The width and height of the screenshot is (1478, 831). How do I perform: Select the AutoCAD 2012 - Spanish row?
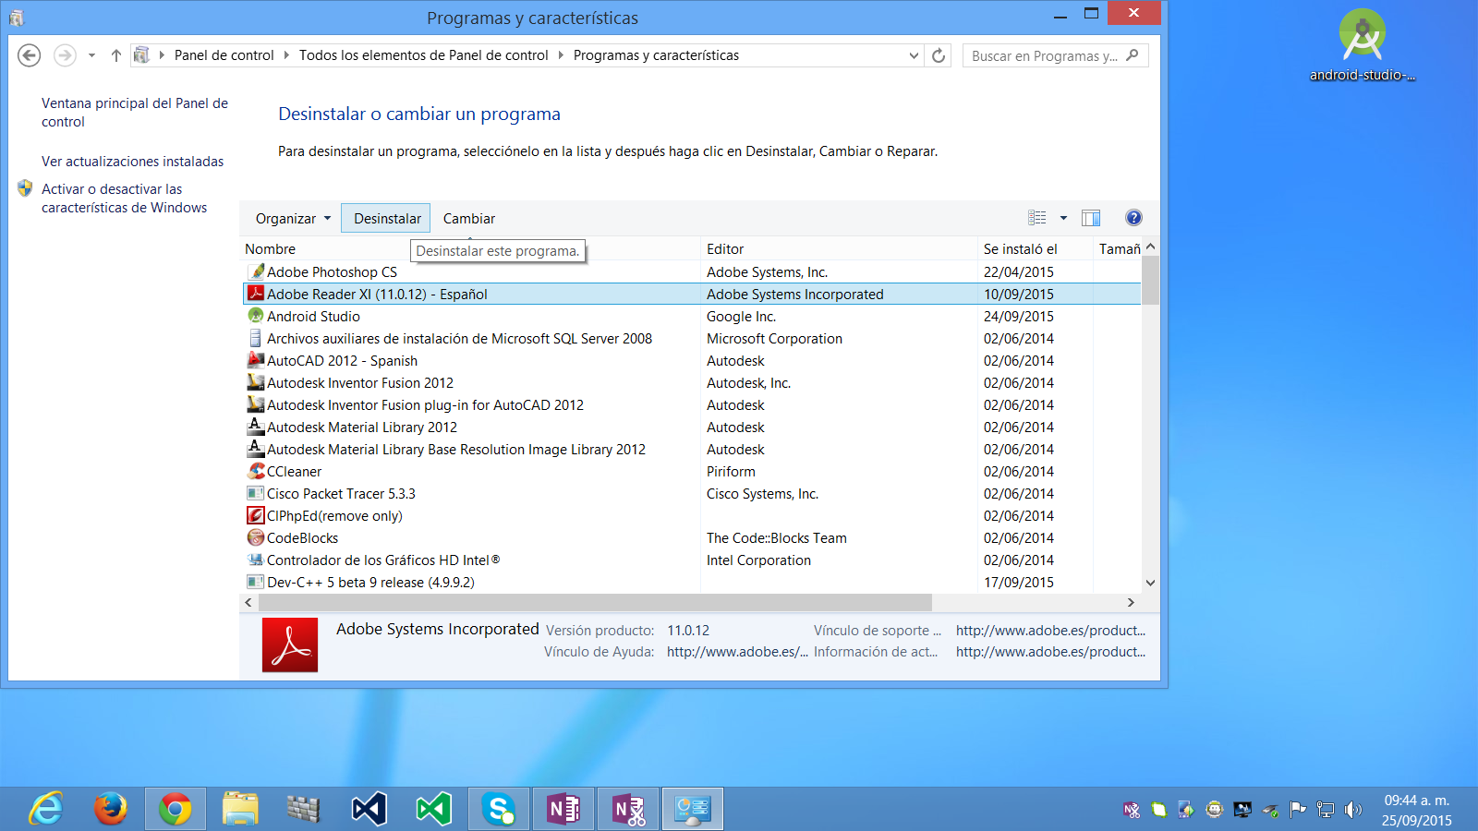[x=692, y=361]
